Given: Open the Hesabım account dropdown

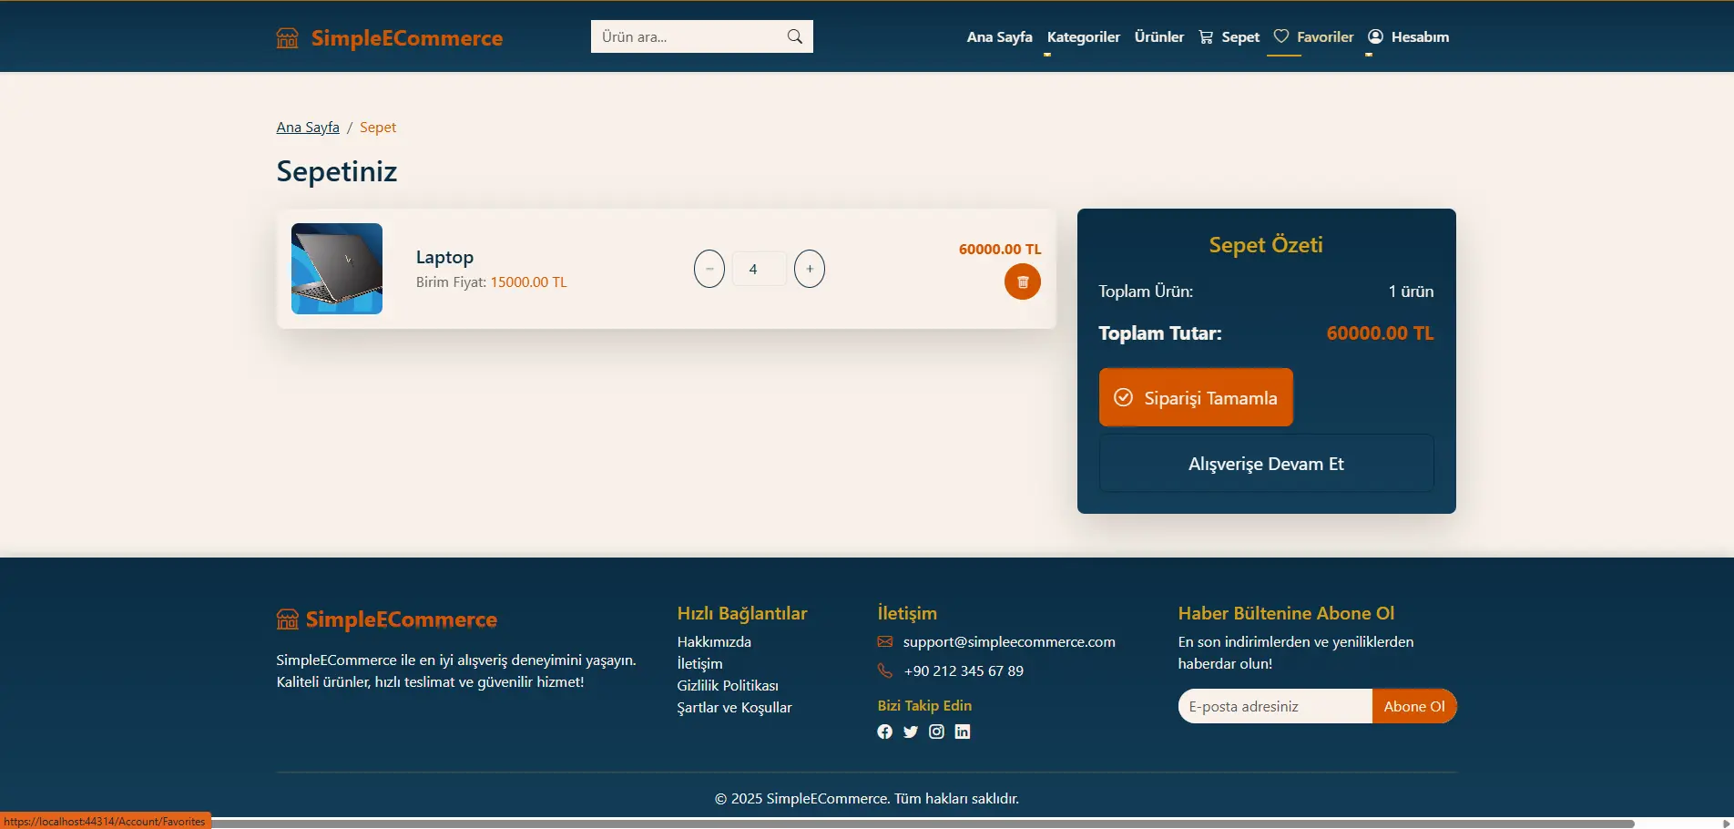Looking at the screenshot, I should tap(1408, 37).
